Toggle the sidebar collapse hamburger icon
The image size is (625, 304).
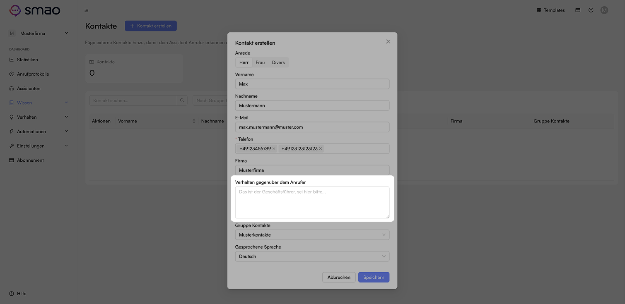point(86,10)
